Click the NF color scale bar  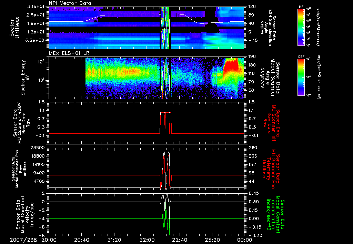pos(301,27)
